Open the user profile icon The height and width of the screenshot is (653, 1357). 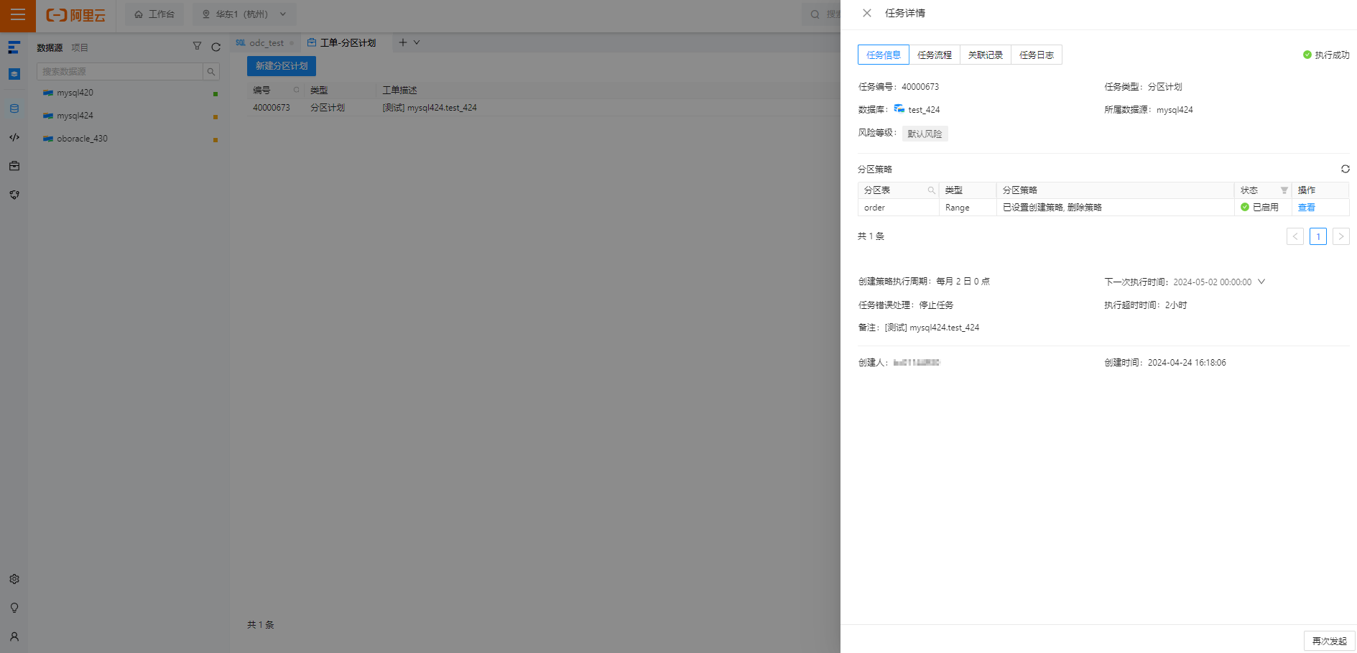point(14,636)
